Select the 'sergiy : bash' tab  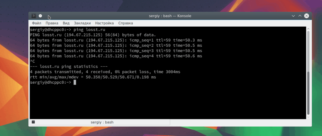coord(100,122)
